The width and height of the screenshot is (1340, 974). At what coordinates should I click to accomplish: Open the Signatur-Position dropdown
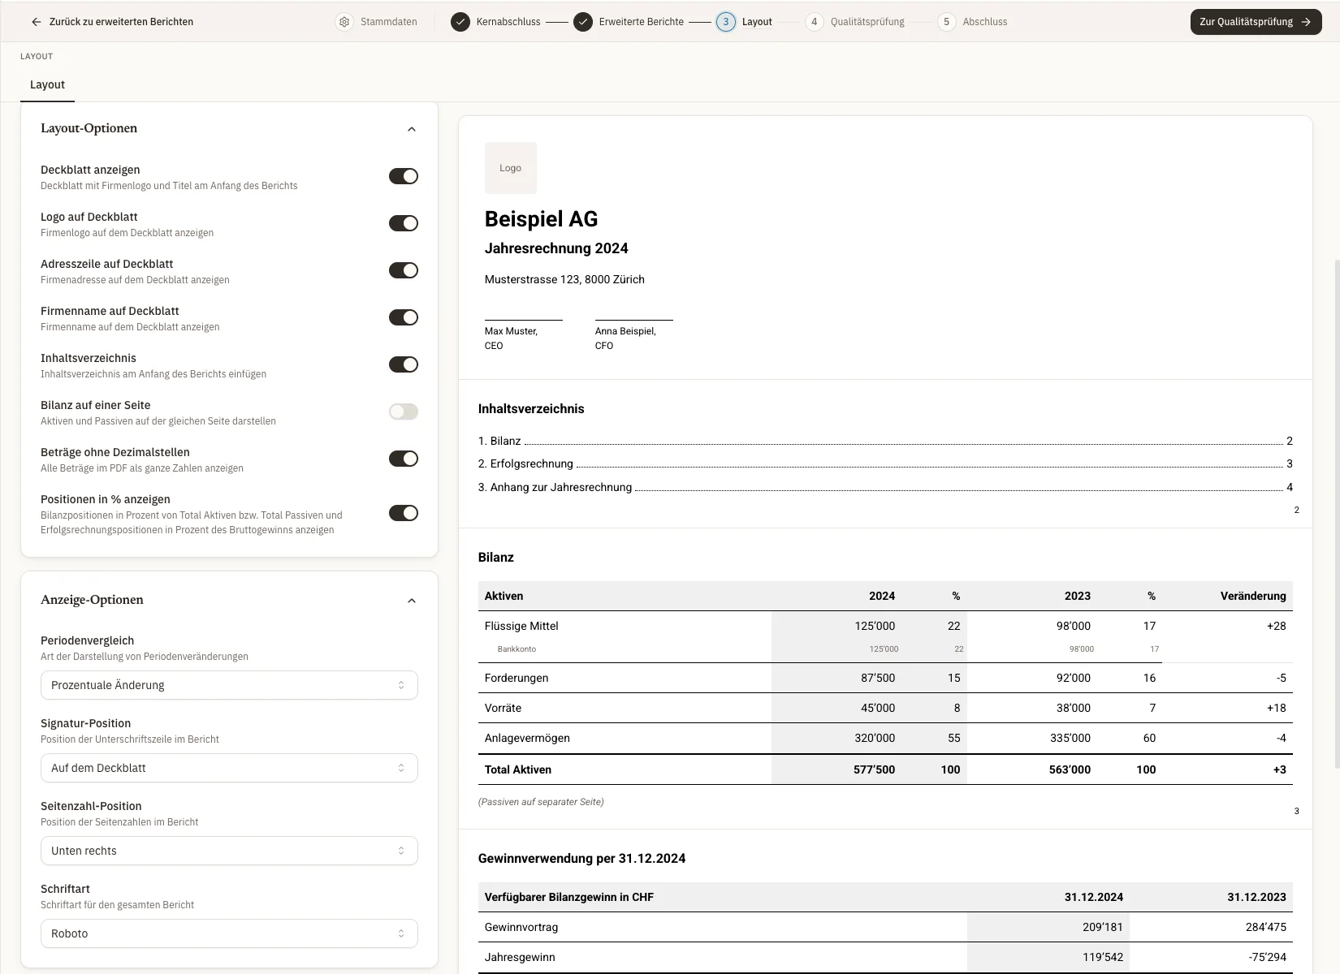point(229,768)
